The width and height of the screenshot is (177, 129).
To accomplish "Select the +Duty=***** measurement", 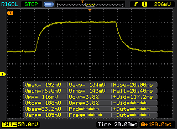I will pos(131,109).
